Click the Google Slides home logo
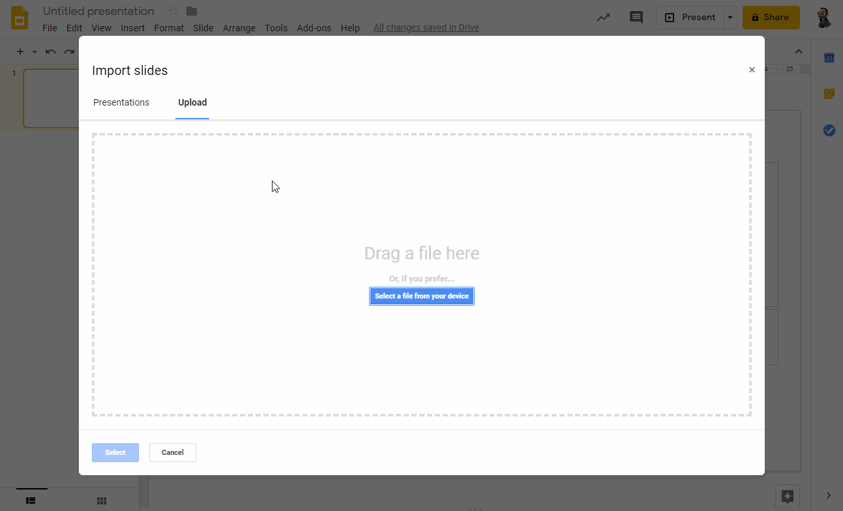 tap(20, 18)
